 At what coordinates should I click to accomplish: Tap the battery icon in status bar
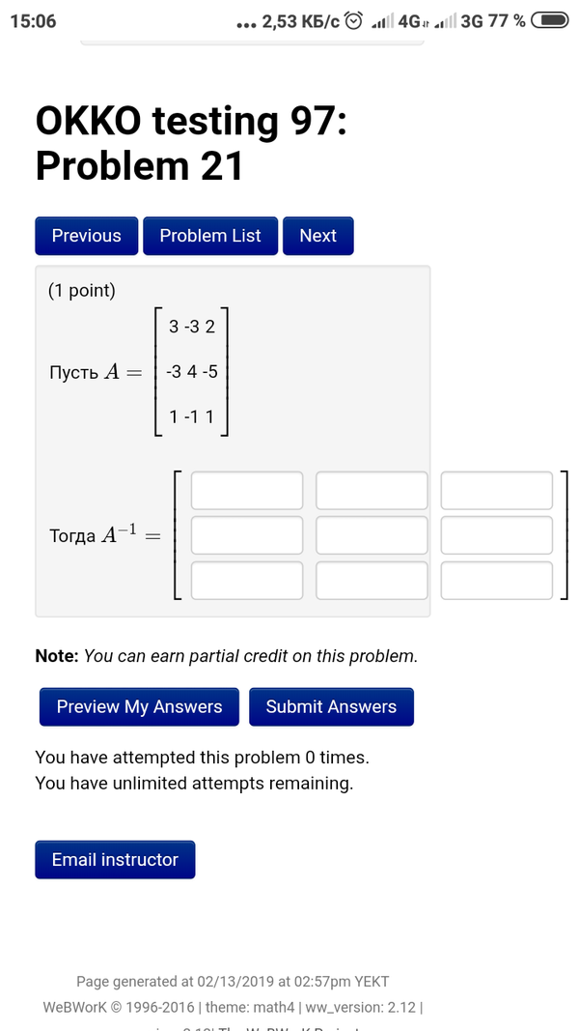coord(549,21)
